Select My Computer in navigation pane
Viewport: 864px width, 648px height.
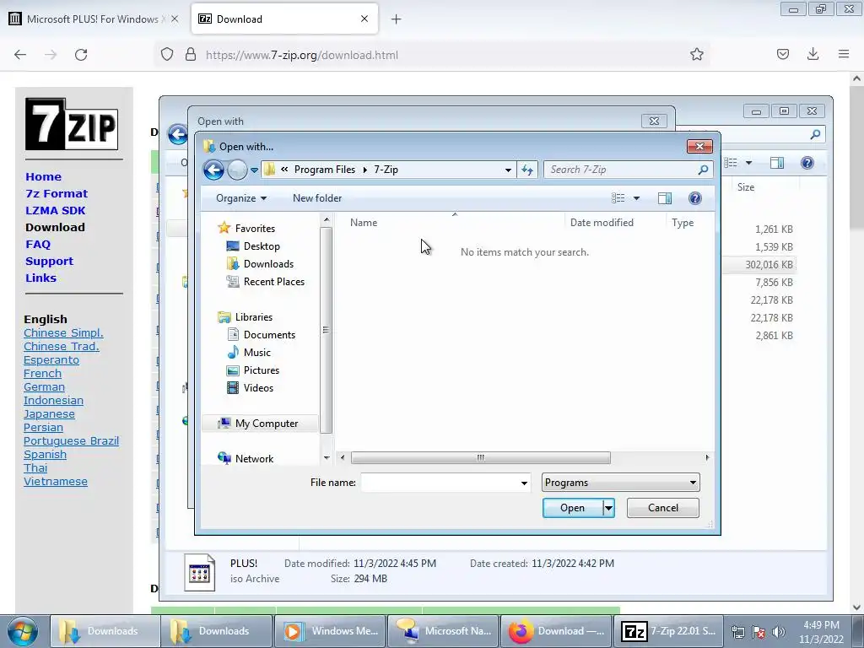click(258, 424)
